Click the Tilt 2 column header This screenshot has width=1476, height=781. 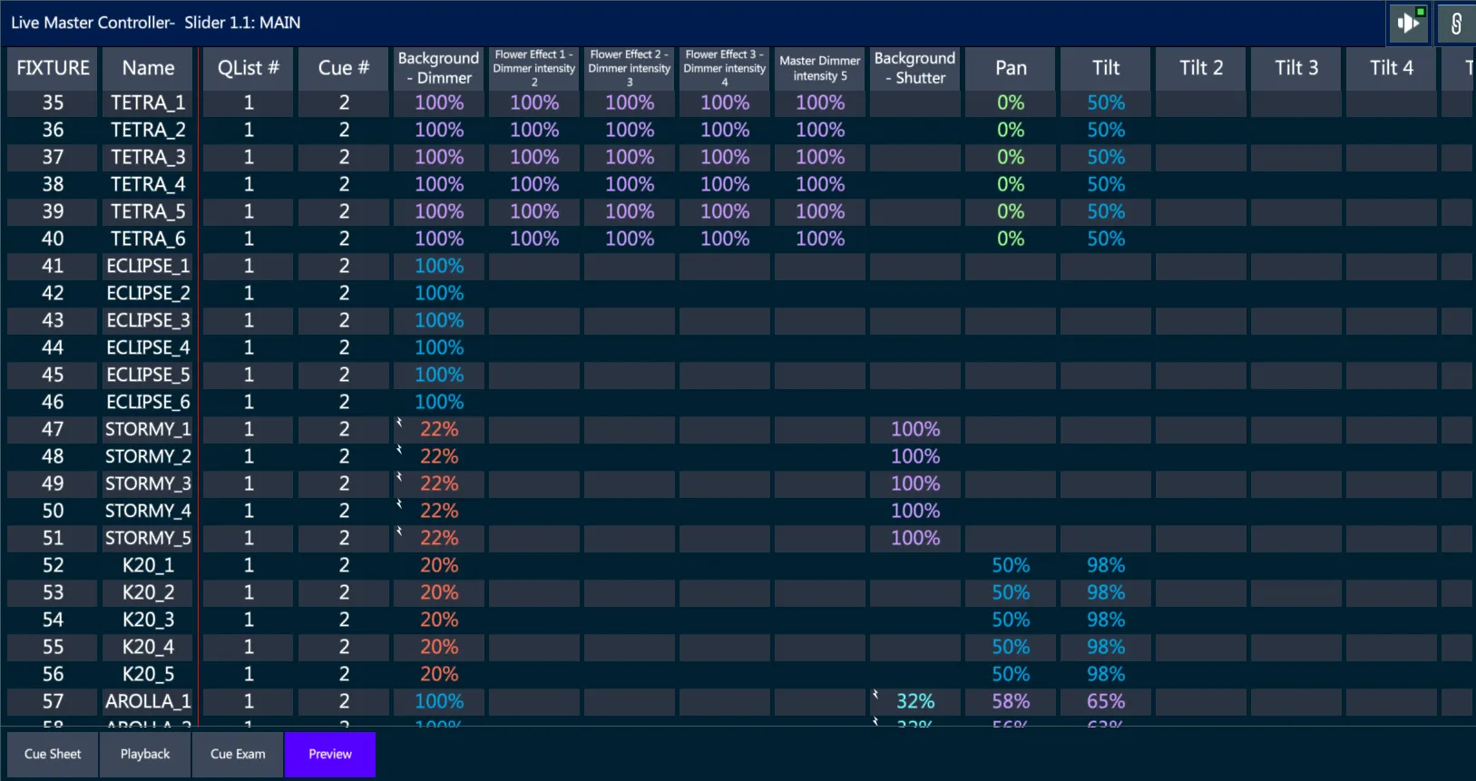coord(1201,68)
